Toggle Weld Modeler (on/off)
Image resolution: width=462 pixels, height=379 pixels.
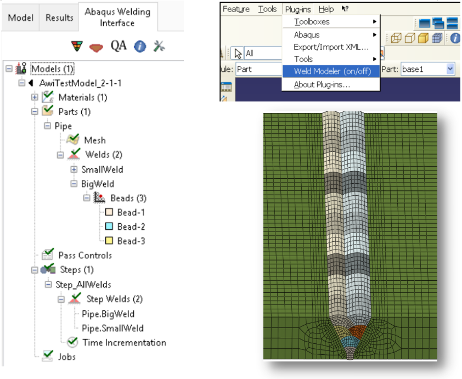tap(331, 71)
